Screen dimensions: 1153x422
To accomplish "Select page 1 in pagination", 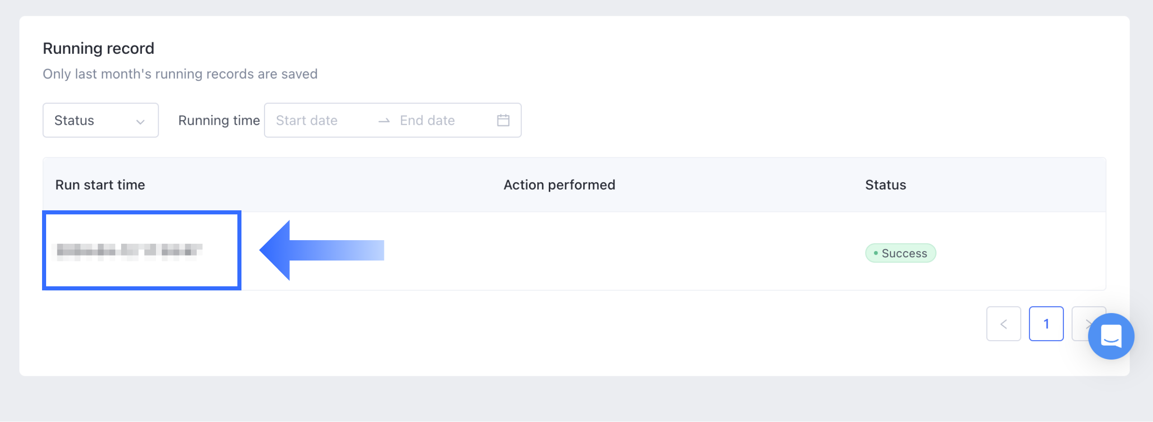I will (1046, 324).
